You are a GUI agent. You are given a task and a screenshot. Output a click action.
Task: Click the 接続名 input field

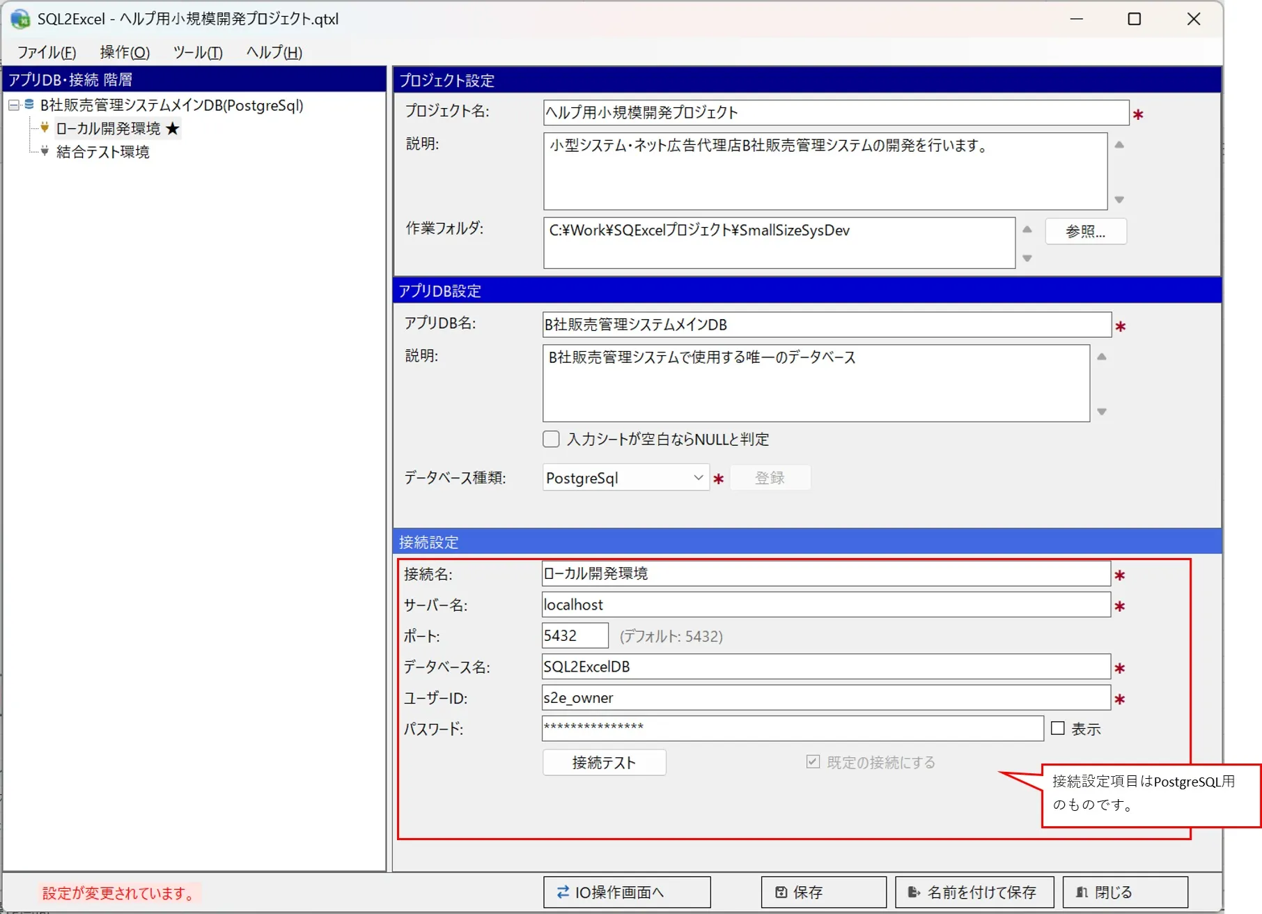(826, 573)
